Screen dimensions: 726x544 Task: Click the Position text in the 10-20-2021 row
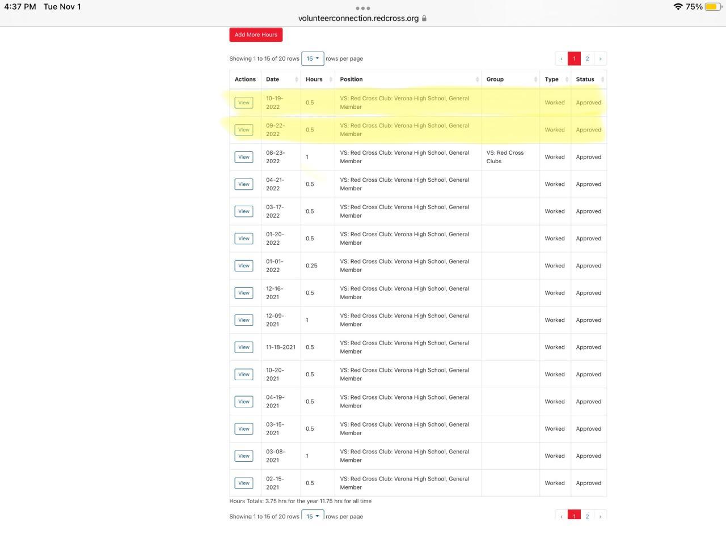point(404,375)
